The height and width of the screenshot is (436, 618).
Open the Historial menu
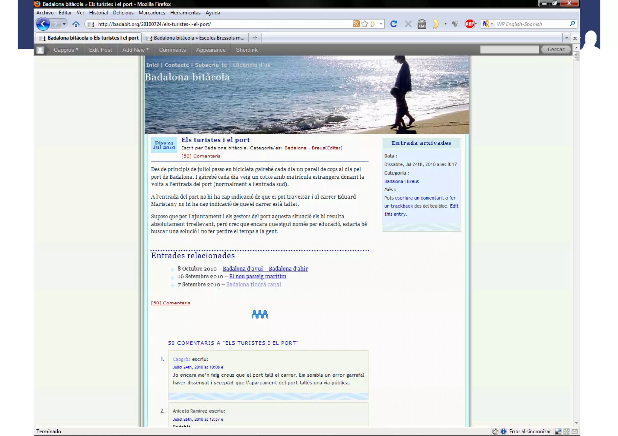click(x=98, y=13)
